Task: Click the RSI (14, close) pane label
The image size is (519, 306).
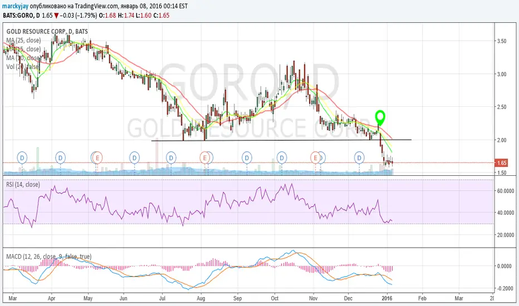Action: pos(23,185)
